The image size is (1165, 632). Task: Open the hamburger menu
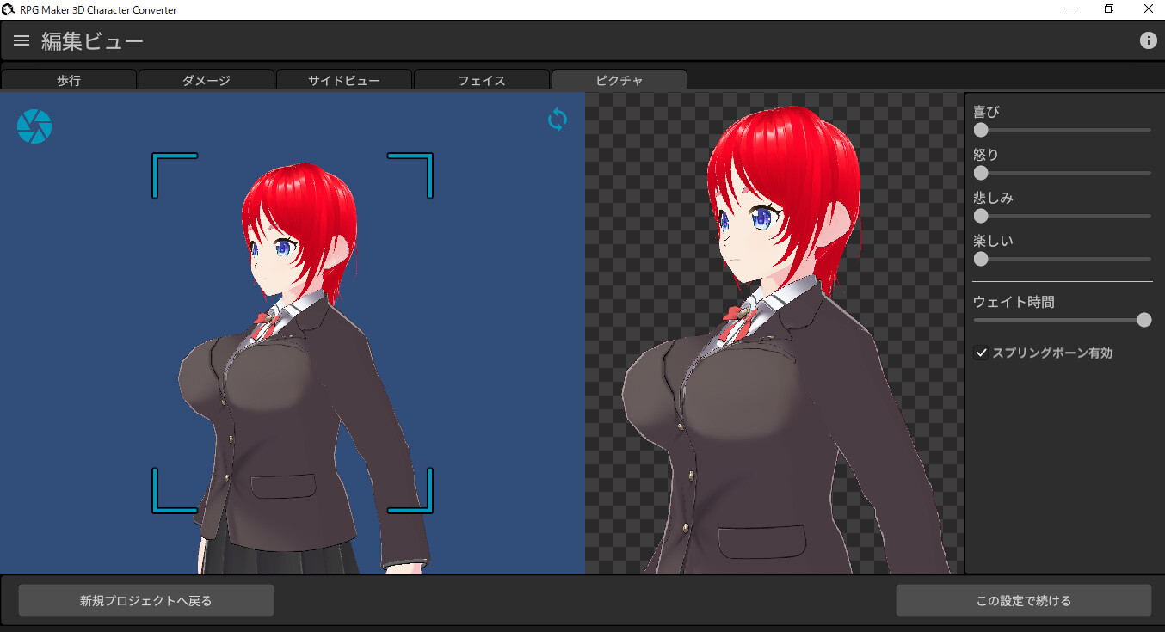21,40
